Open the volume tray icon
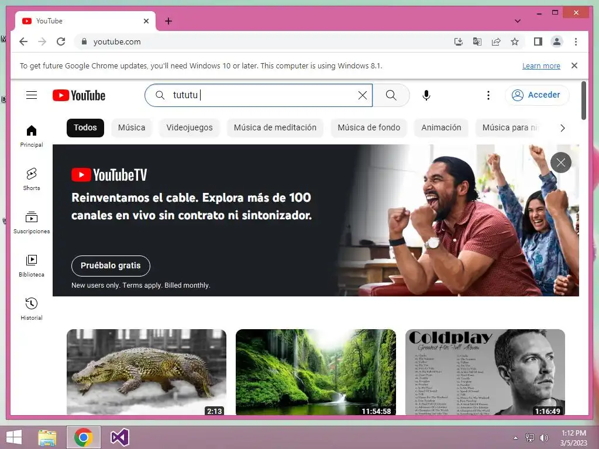The height and width of the screenshot is (449, 599). tap(543, 437)
